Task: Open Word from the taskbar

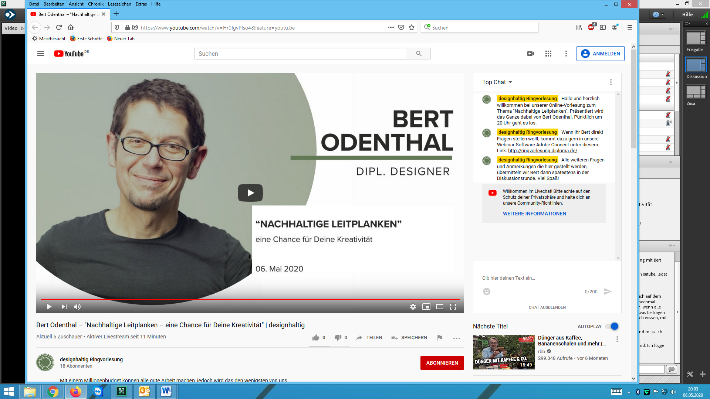Action: click(x=167, y=392)
